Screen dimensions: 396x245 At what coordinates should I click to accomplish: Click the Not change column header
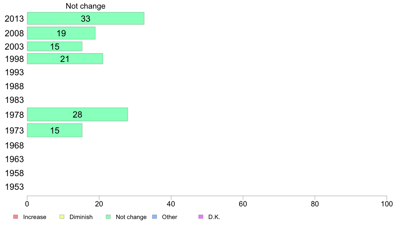(86, 6)
